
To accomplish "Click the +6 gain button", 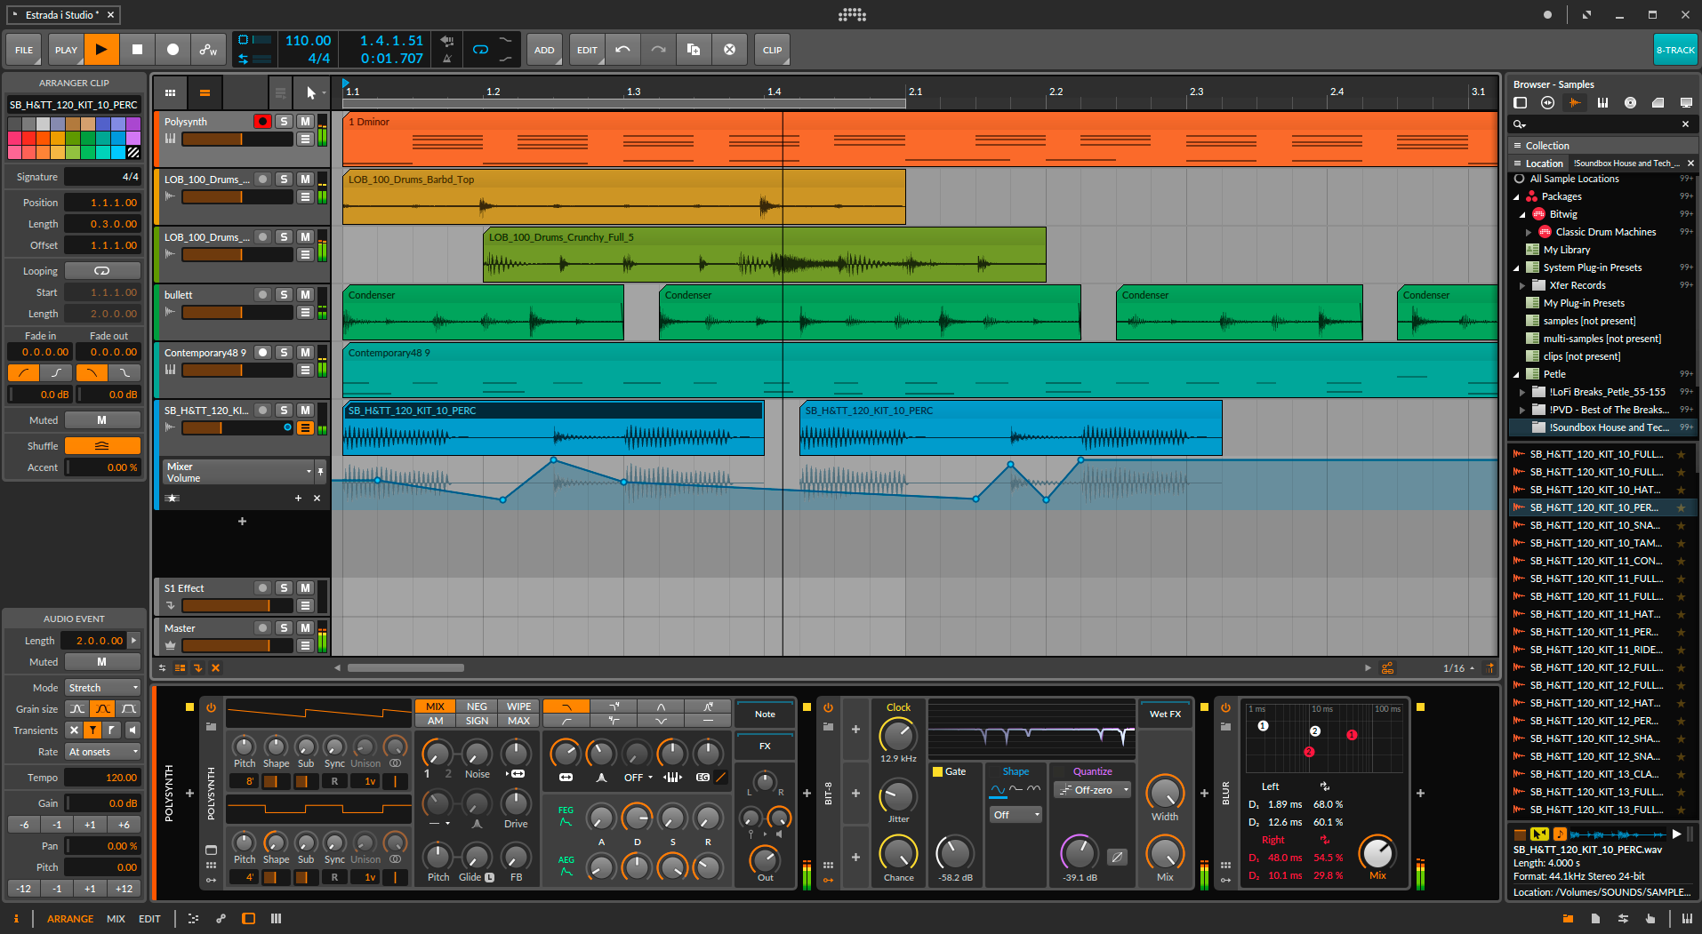I will [124, 825].
